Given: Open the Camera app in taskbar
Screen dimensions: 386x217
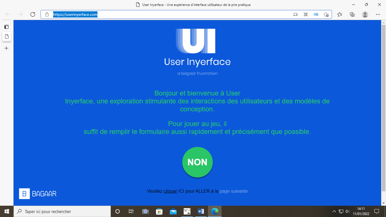Looking at the screenshot, I should pos(145,211).
